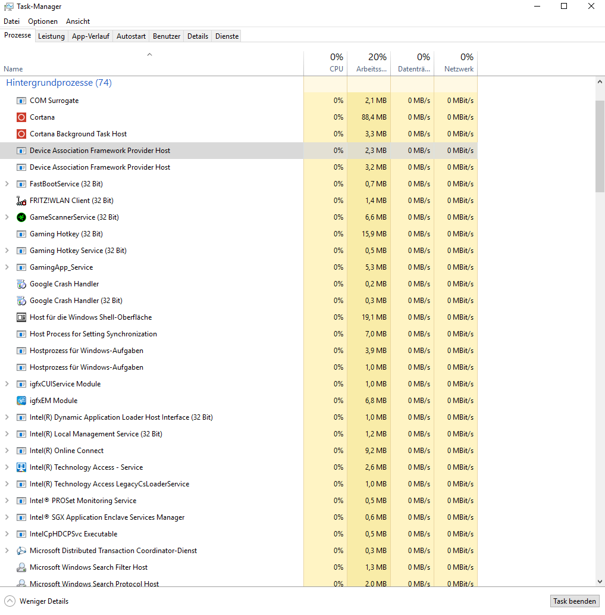This screenshot has height=615, width=605.
Task: Open the Ansicht menu
Action: pos(78,21)
